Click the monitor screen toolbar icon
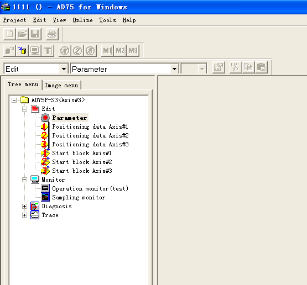This screenshot has width=307, height=285. pyautogui.click(x=35, y=51)
